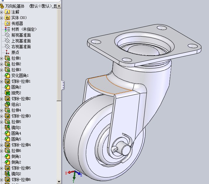209x184 pixels.
Task: Select the 拉伸3 feature label
Action: pos(16,70)
